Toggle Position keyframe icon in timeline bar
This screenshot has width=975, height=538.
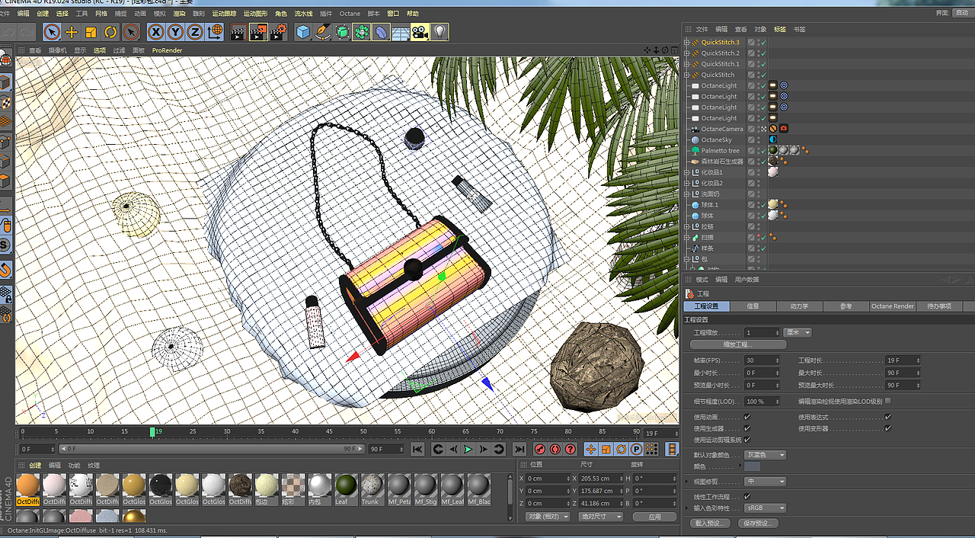coord(591,450)
